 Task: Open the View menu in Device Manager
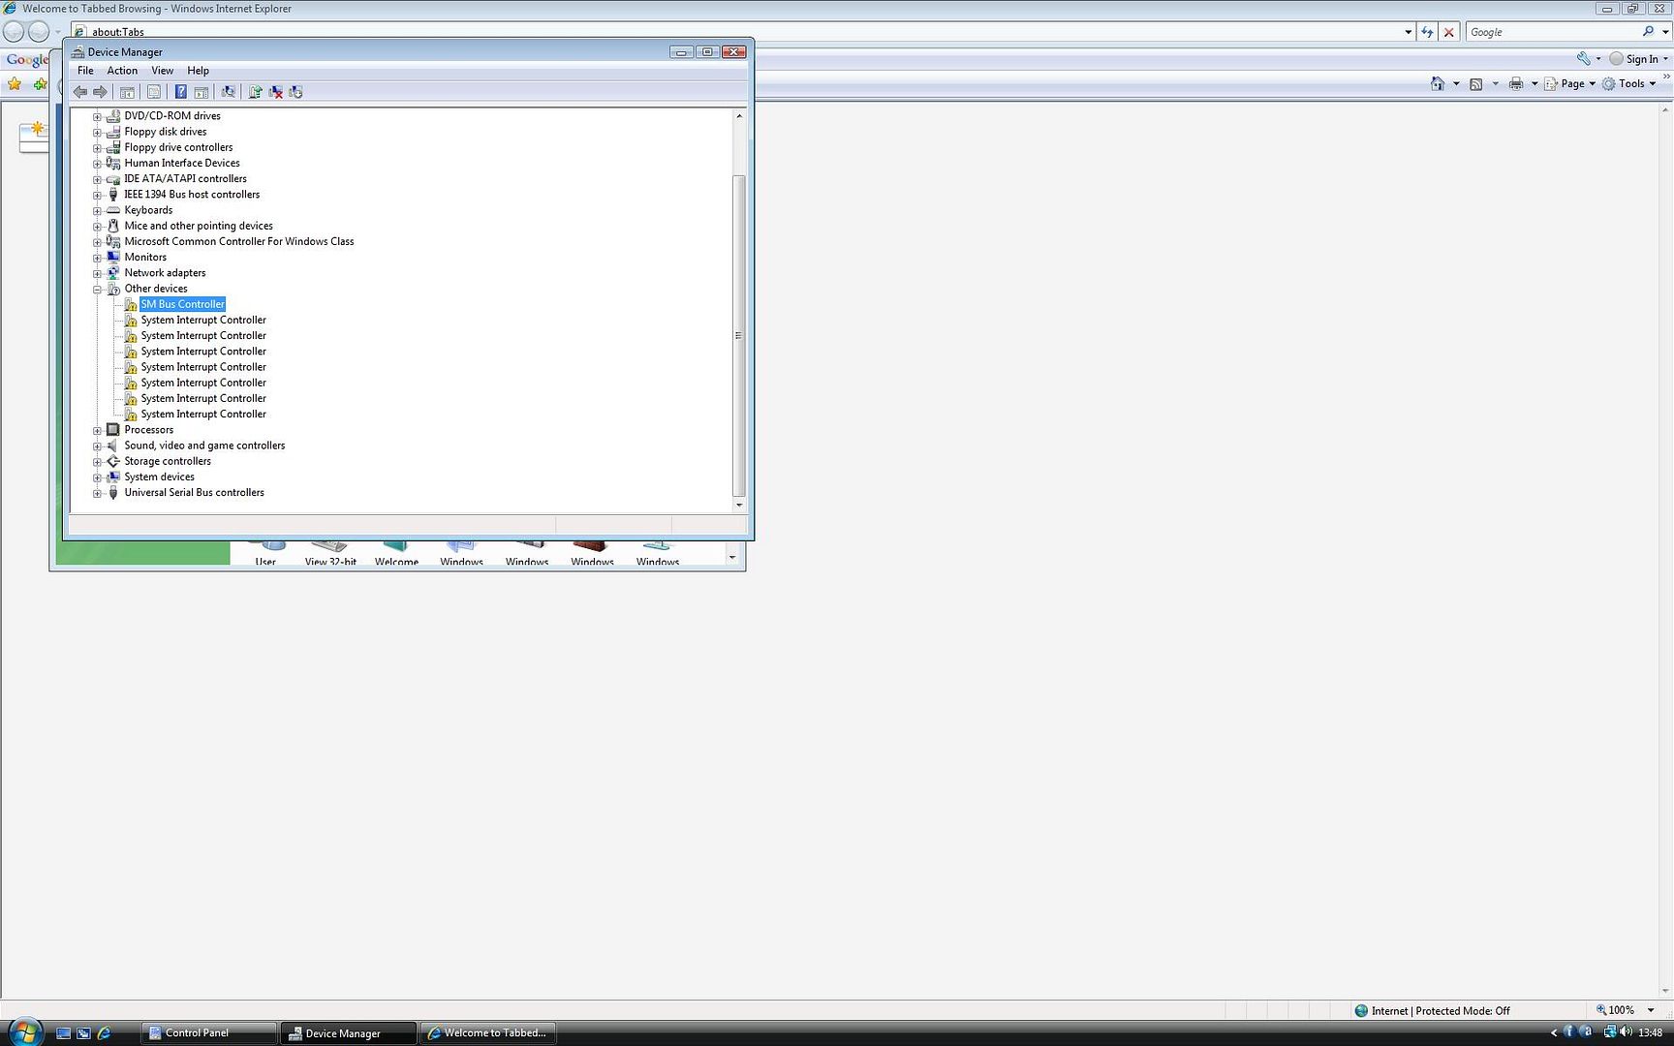click(x=163, y=71)
